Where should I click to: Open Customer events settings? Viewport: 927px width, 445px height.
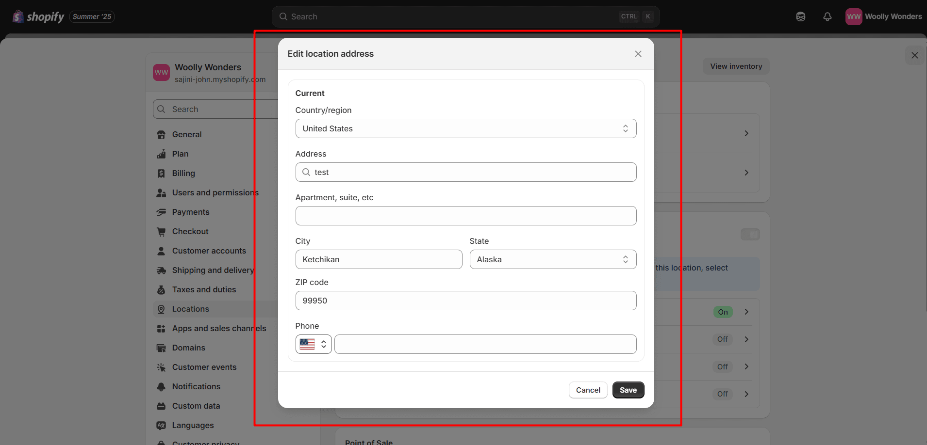(x=204, y=367)
